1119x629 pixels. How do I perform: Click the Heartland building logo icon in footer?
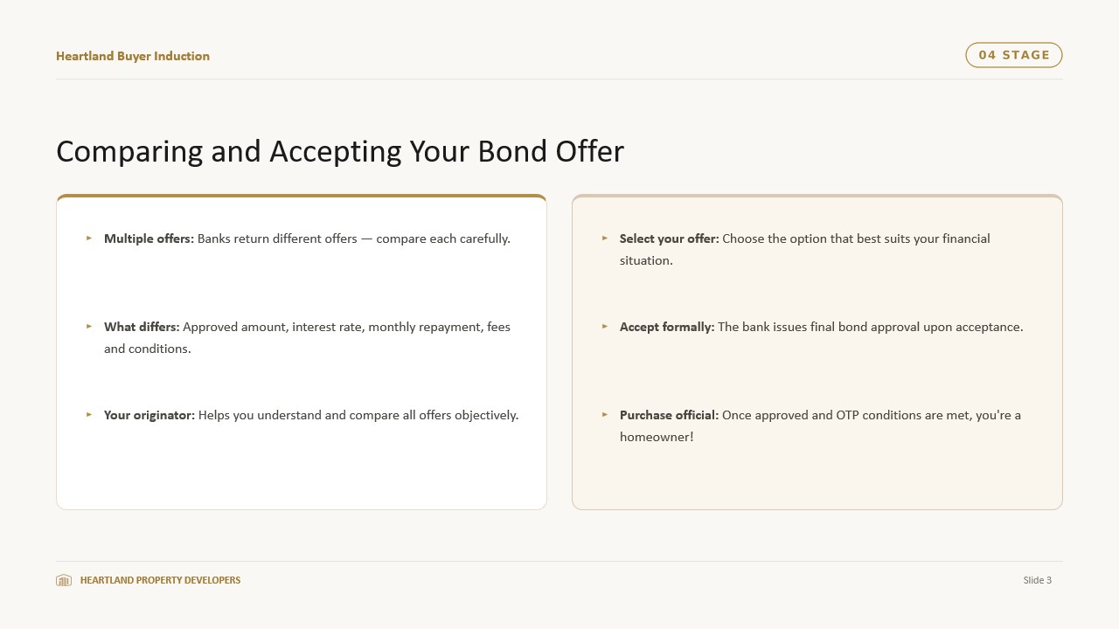64,580
